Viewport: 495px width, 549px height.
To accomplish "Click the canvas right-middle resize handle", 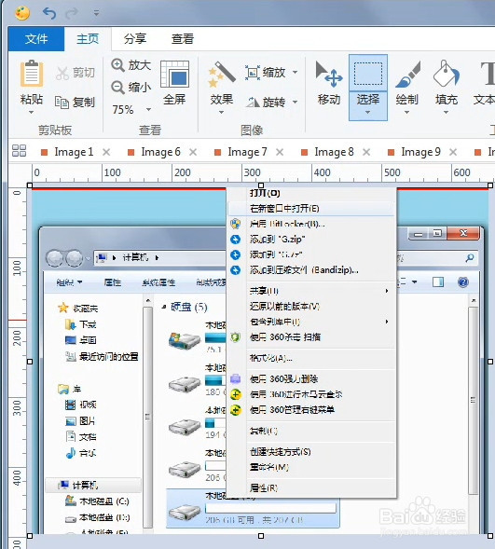I will (x=490, y=362).
